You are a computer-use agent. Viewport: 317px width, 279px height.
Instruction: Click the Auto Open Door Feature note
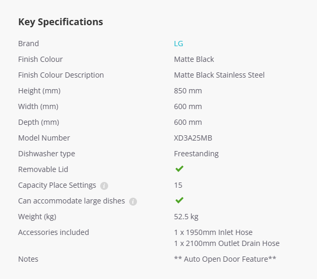point(225,259)
